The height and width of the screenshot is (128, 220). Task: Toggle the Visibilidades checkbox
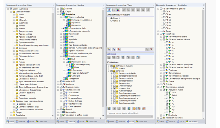click(x=108, y=62)
